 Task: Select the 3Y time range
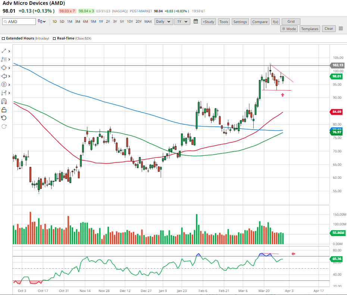[x=115, y=22]
